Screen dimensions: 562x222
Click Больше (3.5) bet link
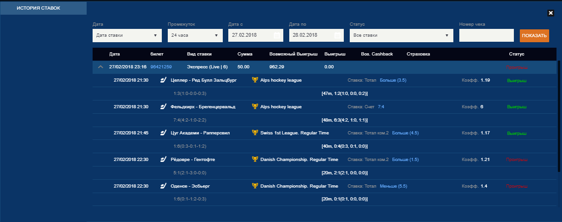click(x=393, y=80)
